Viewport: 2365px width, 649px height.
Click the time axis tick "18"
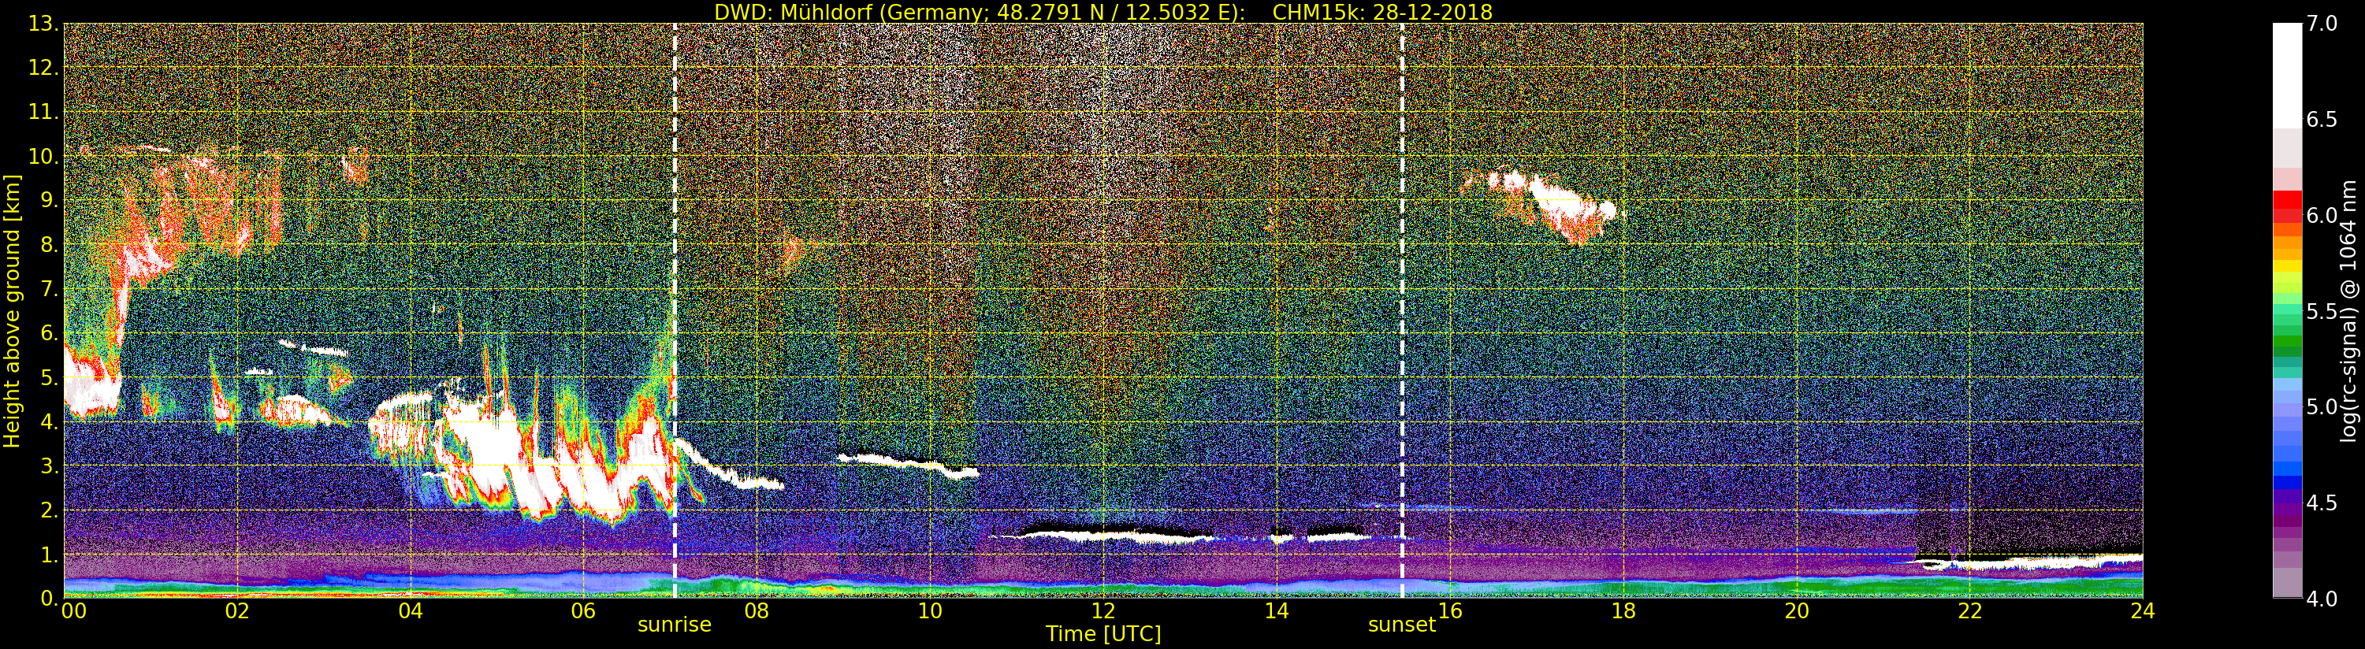click(x=1623, y=610)
